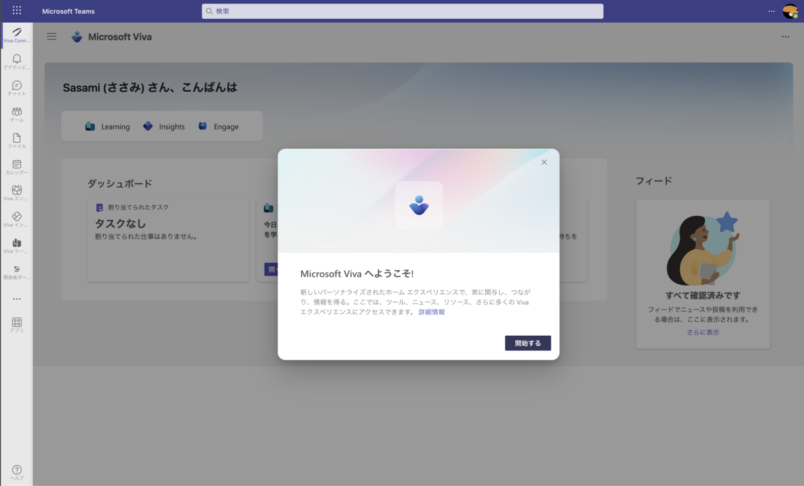This screenshot has width=804, height=486.
Task: Click the 開始する button
Action: [528, 343]
